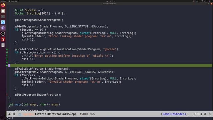Click the 158:0 cursor position indicator
This screenshot has width=213, height=120.
[x=84, y=114]
